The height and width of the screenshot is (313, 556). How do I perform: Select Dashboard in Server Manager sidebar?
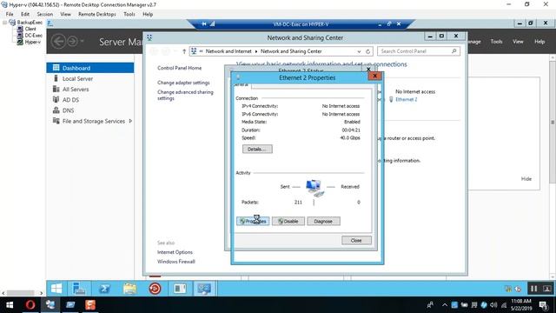tap(90, 68)
